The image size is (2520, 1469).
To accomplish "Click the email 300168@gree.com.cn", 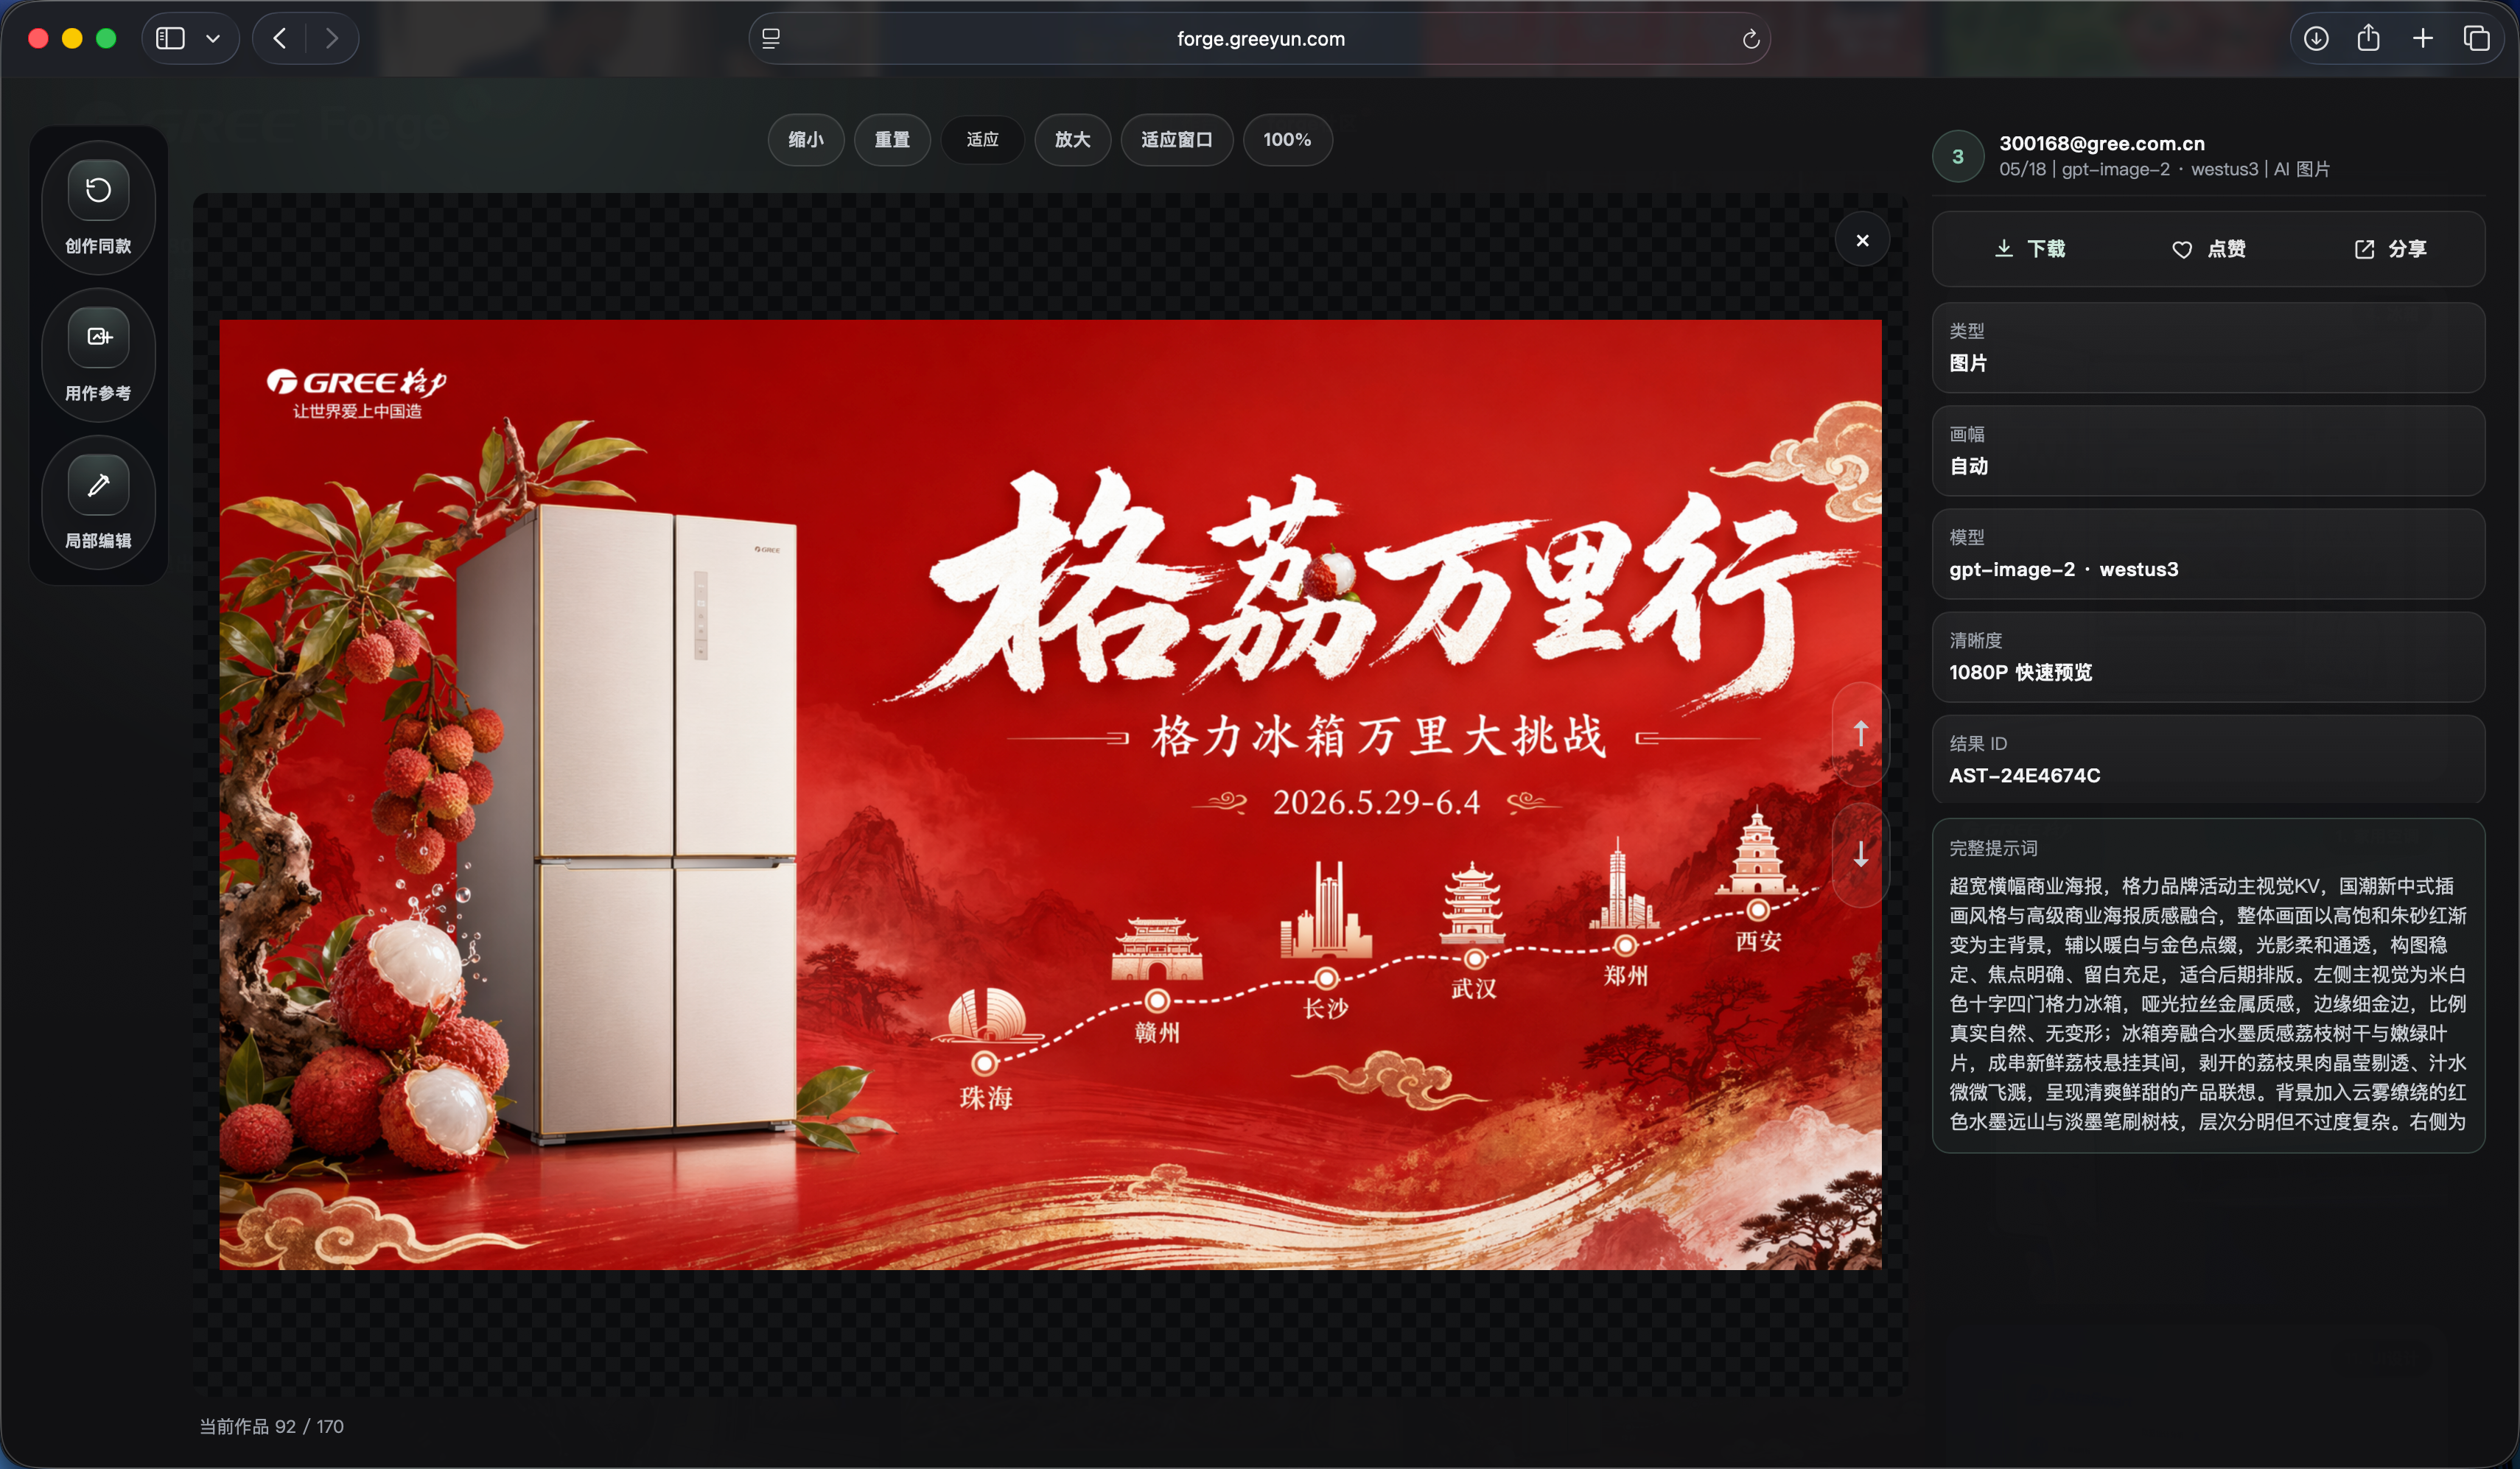I will coord(2102,143).
